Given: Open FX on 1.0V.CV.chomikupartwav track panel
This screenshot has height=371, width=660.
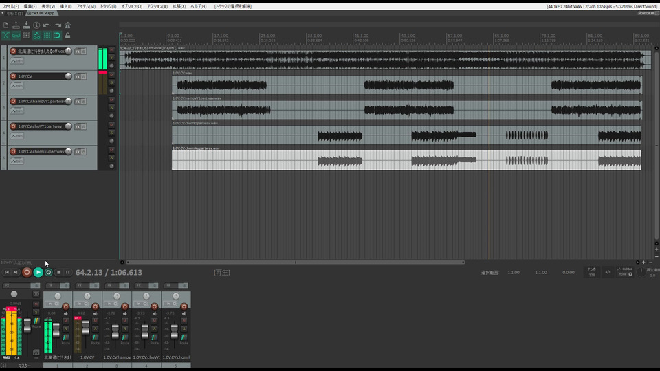Looking at the screenshot, I should coord(78,152).
